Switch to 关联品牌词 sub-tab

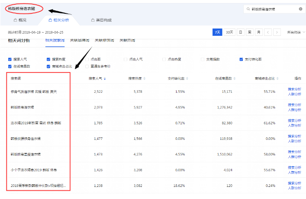coord(80,41)
